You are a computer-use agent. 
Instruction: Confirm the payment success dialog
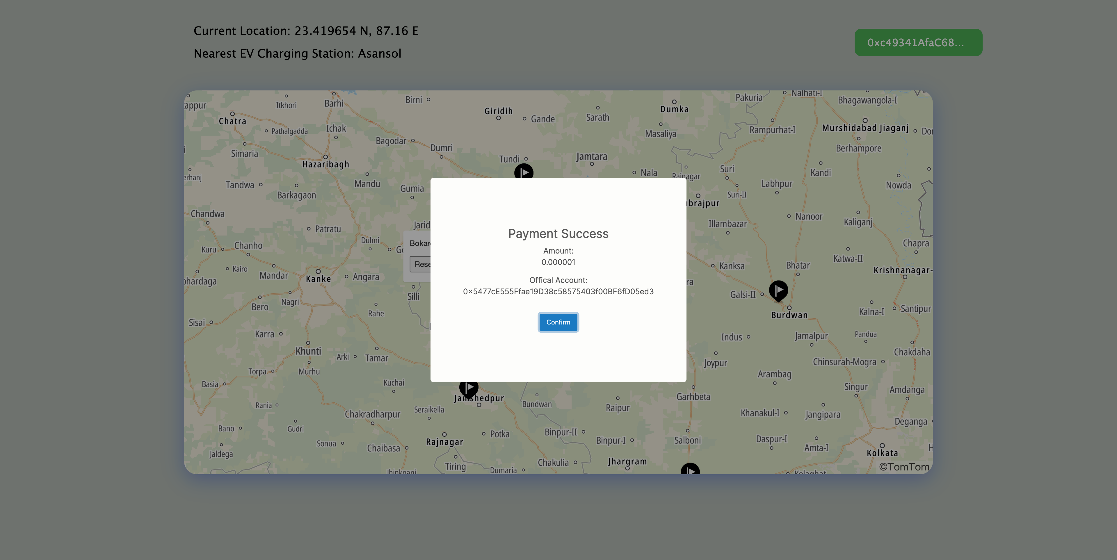[x=558, y=322]
